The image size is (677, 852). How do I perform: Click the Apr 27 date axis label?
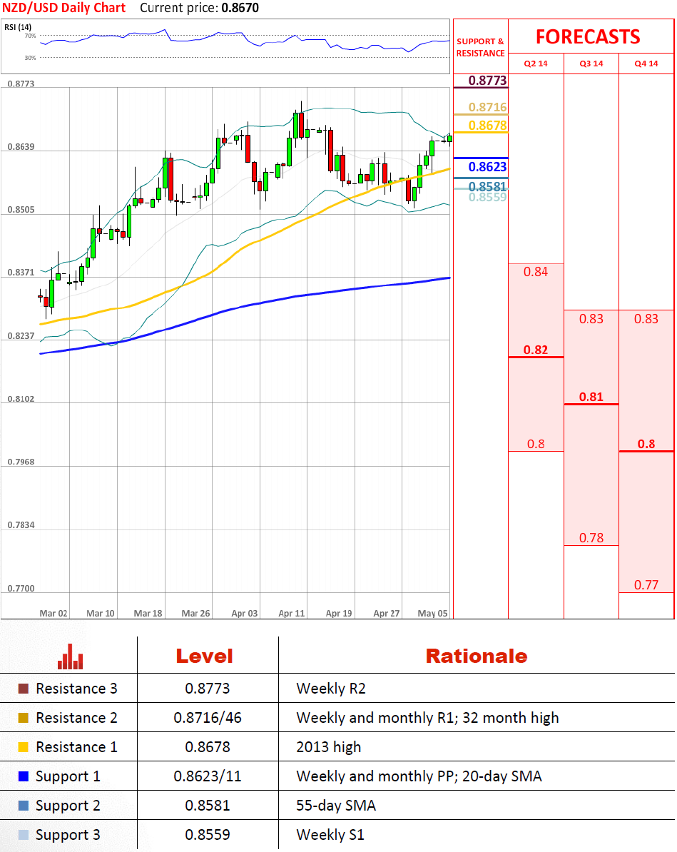(x=387, y=613)
